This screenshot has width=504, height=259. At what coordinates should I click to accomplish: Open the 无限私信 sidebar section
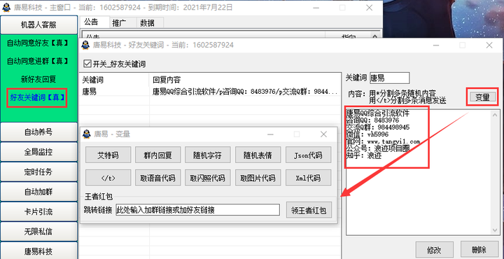pos(39,232)
